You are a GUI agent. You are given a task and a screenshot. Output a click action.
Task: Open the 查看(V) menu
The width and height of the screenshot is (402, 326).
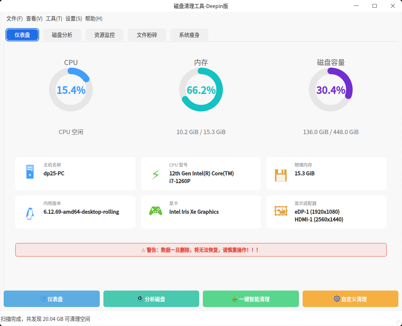coord(34,19)
